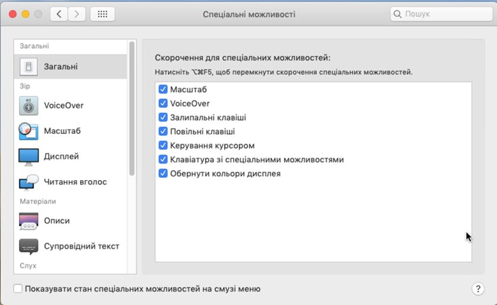Uncheck the Керування курсором checkbox
Screen dimensions: 497x305
coord(163,146)
